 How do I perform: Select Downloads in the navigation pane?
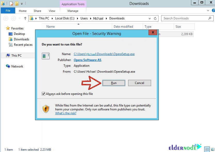[22, 39]
